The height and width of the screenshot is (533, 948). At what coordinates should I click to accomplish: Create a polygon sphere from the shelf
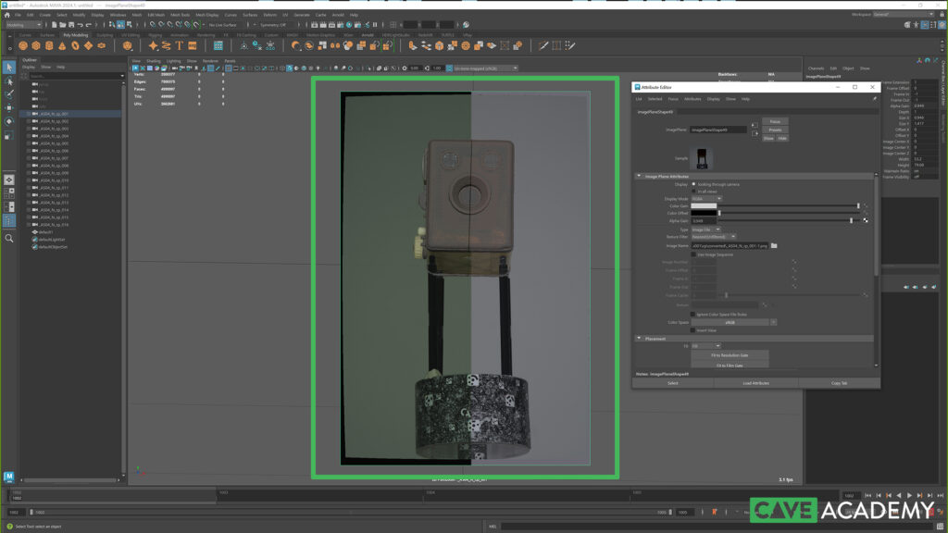click(22, 45)
